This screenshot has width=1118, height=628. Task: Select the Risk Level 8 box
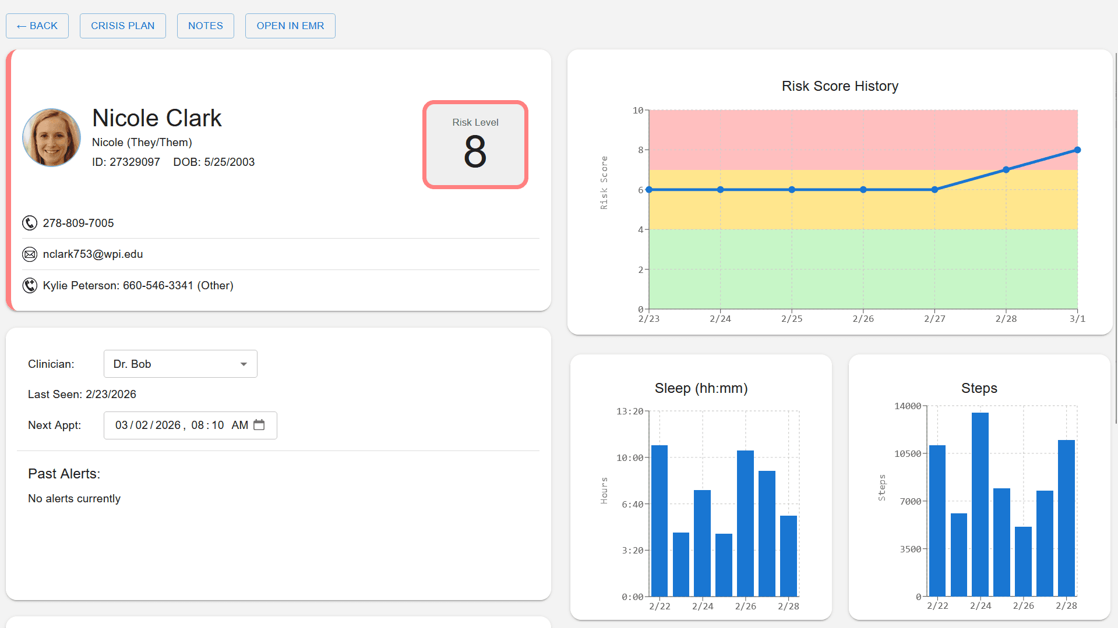point(475,144)
